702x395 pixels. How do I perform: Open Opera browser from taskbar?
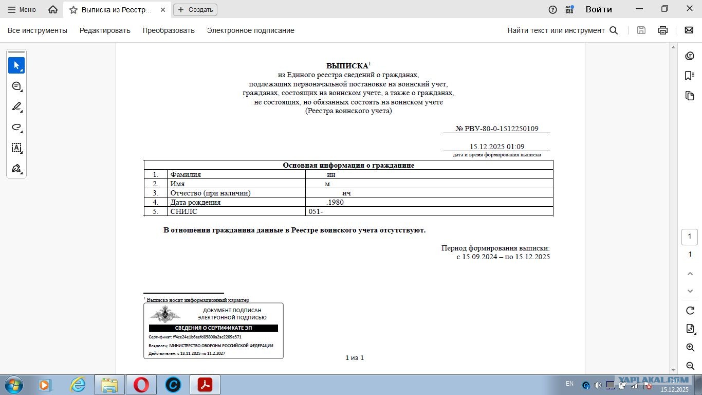point(141,385)
